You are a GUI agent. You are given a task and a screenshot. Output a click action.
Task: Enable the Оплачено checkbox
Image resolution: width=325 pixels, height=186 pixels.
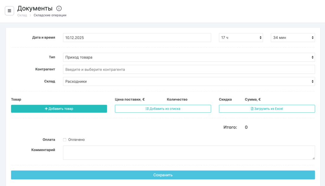point(65,140)
